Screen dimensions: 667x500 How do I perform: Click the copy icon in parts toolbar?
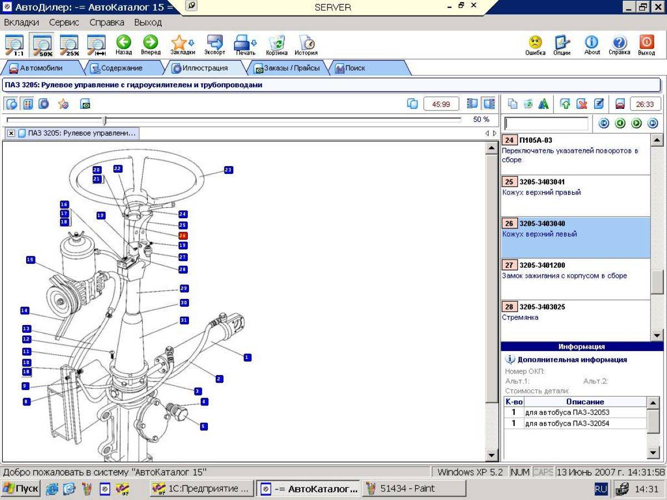[513, 104]
